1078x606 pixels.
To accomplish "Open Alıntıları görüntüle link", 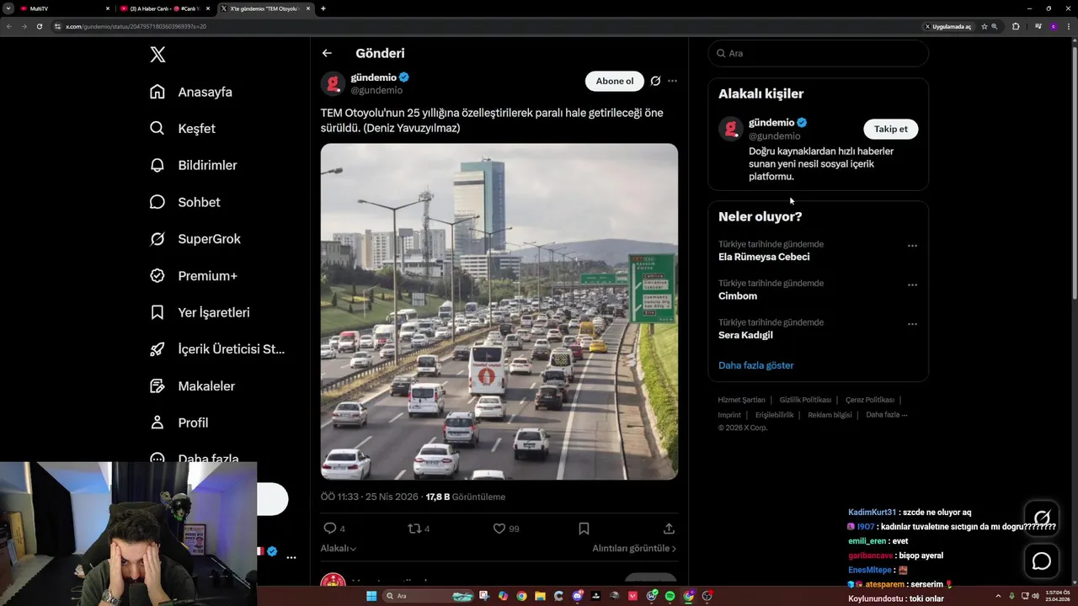I will tap(634, 548).
